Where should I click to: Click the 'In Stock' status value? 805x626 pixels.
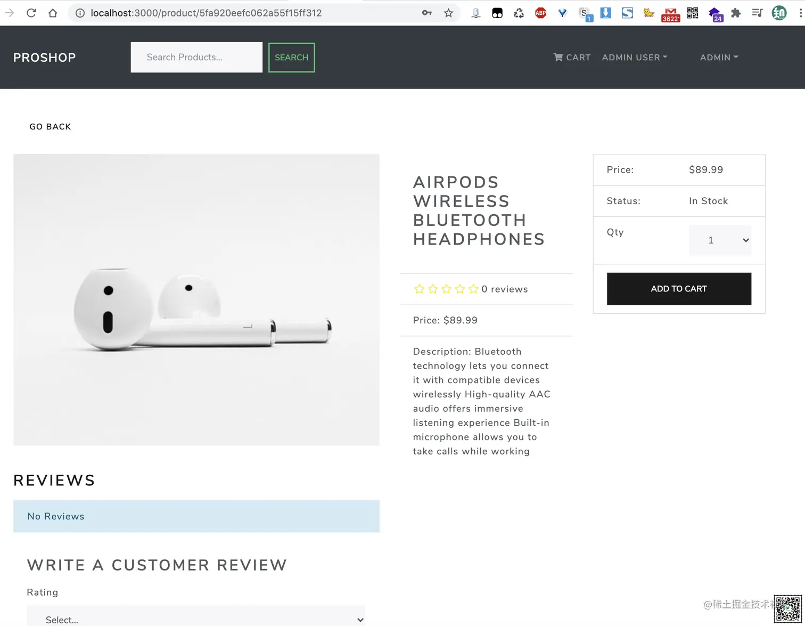tap(708, 201)
